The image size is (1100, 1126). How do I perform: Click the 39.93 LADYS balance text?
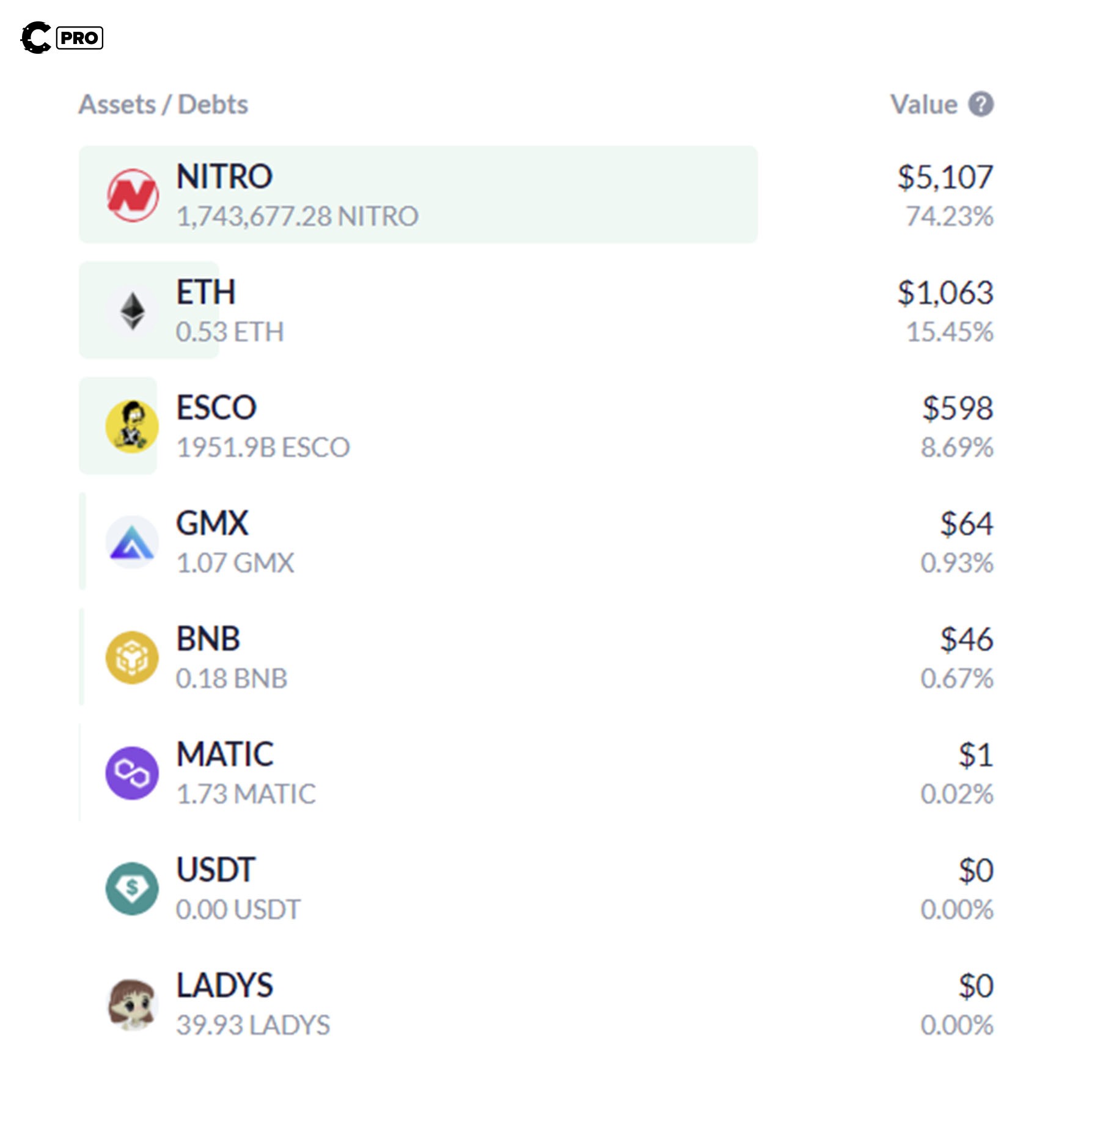tap(253, 1025)
